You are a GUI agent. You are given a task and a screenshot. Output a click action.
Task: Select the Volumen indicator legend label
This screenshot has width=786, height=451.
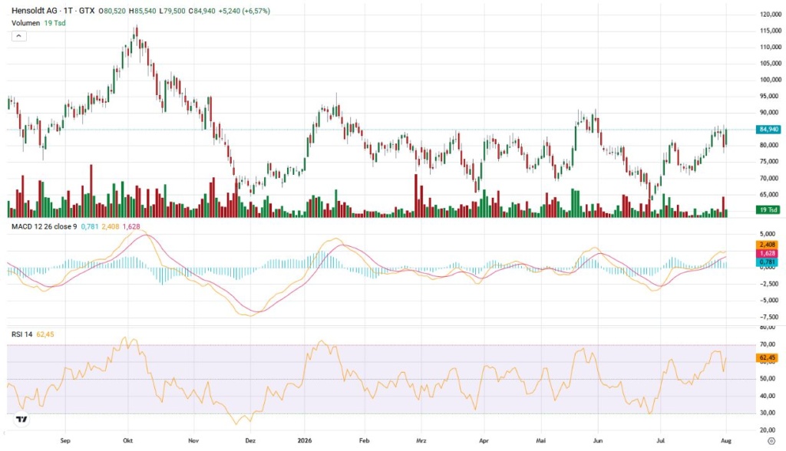(25, 23)
